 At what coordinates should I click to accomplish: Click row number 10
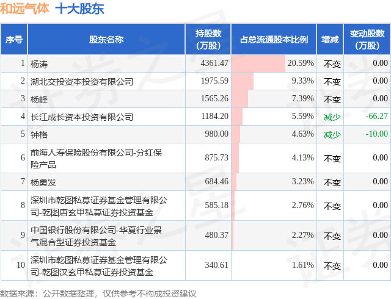21,265
